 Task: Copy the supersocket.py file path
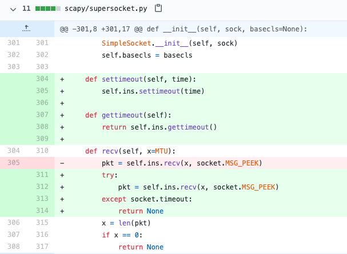click(x=158, y=8)
